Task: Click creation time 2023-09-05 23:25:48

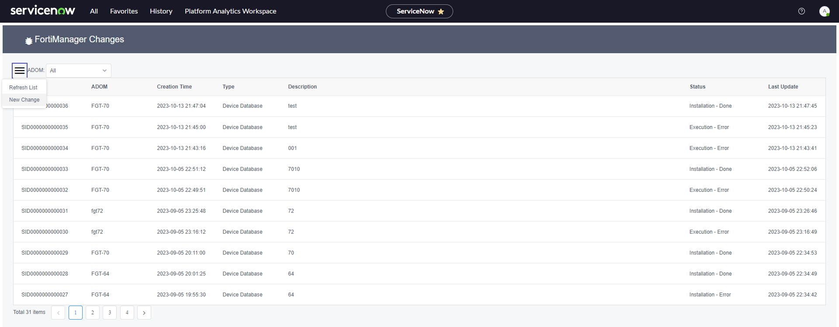Action: 181,211
